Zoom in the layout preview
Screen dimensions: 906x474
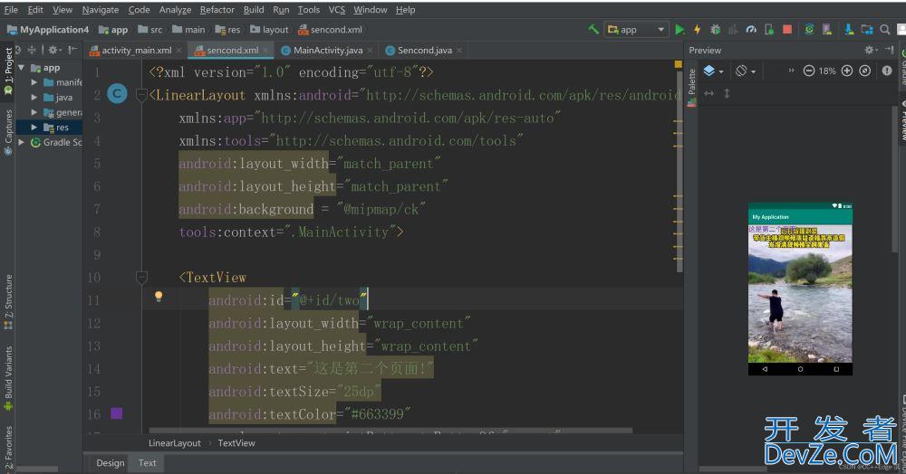[847, 71]
